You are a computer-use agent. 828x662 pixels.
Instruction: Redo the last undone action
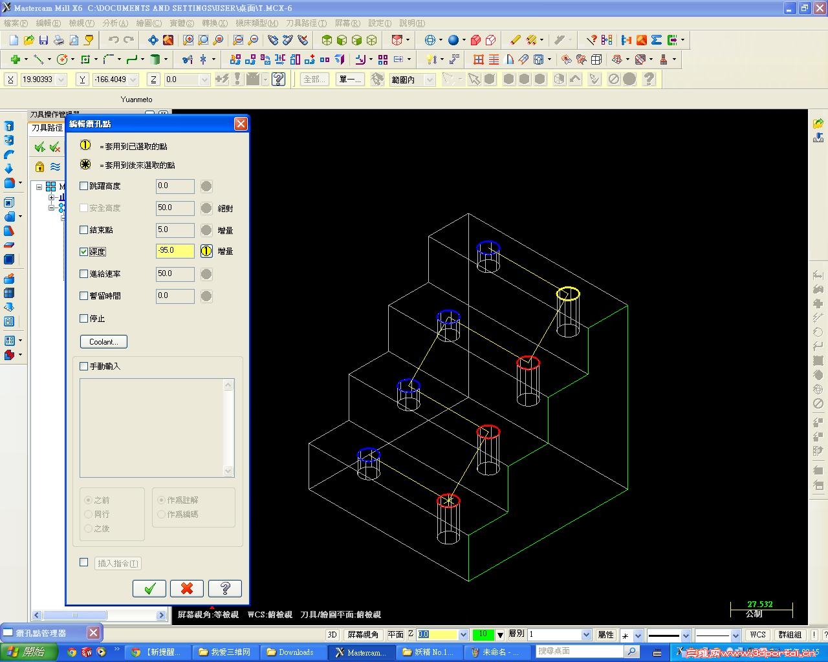click(x=128, y=40)
